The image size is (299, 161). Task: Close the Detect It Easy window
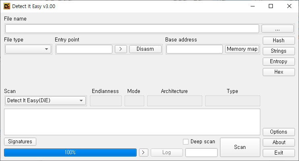289,6
